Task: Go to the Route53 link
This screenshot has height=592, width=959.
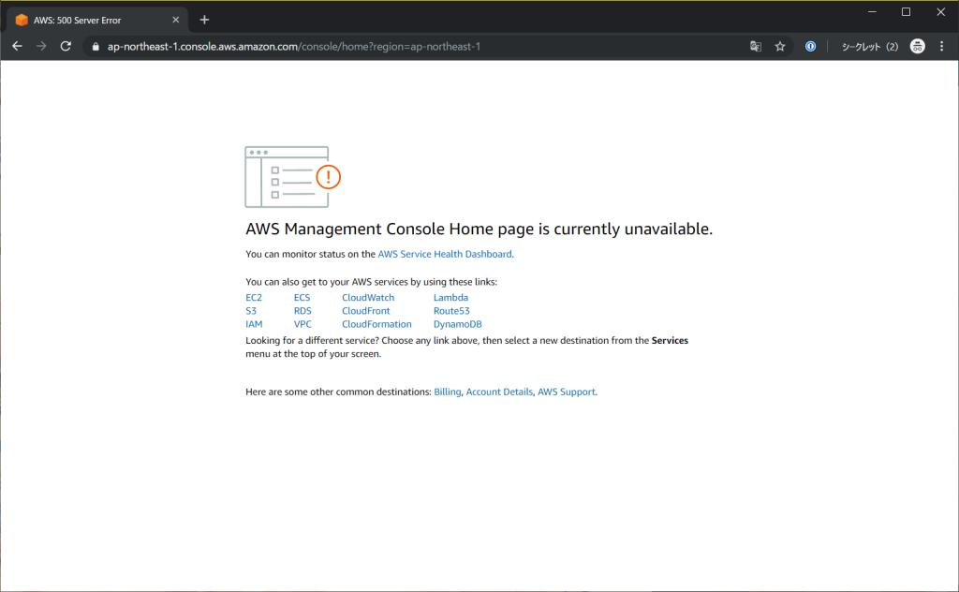Action: coord(451,311)
